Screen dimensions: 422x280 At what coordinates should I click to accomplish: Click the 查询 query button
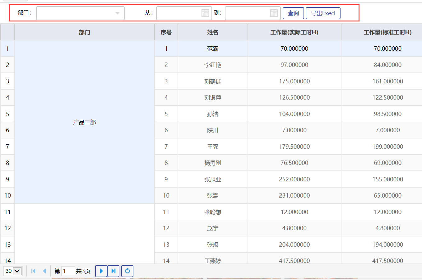click(293, 13)
